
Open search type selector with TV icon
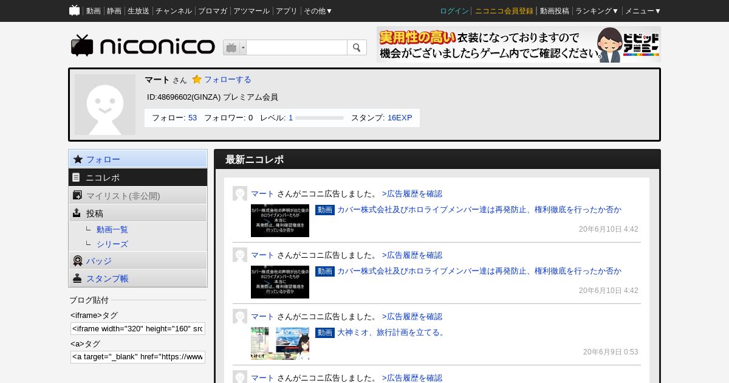[x=234, y=47]
